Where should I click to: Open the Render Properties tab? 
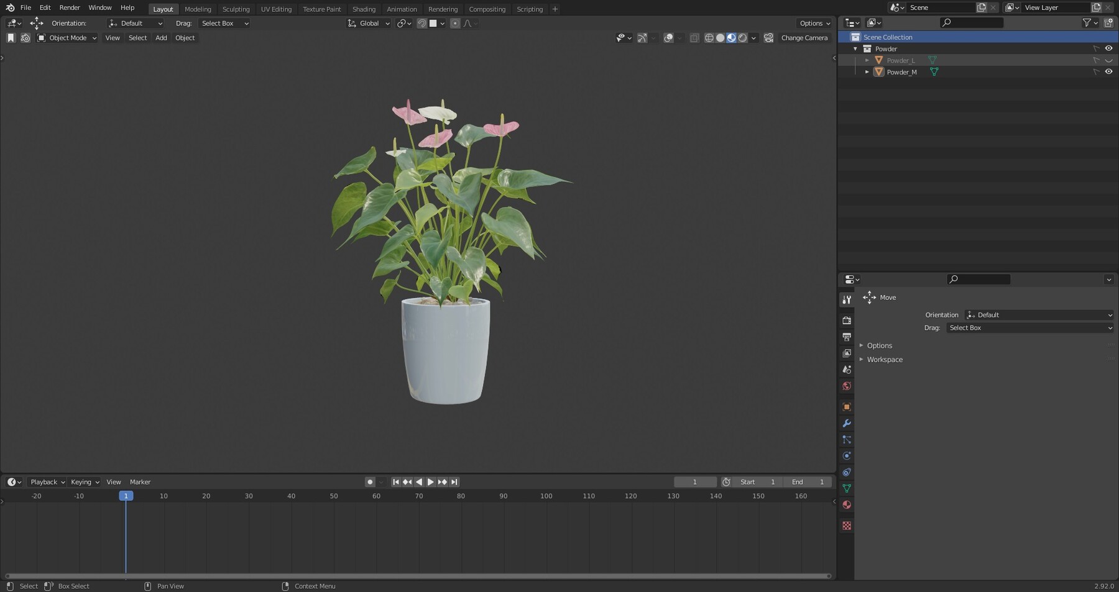pyautogui.click(x=847, y=320)
